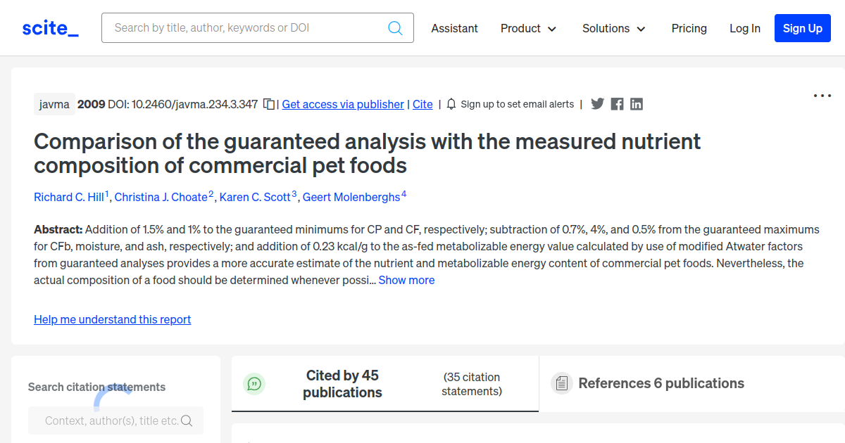The height and width of the screenshot is (443, 845).
Task: Expand the Product dropdown menu
Action: point(528,28)
